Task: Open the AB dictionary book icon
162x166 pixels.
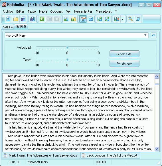Action: coord(91,19)
